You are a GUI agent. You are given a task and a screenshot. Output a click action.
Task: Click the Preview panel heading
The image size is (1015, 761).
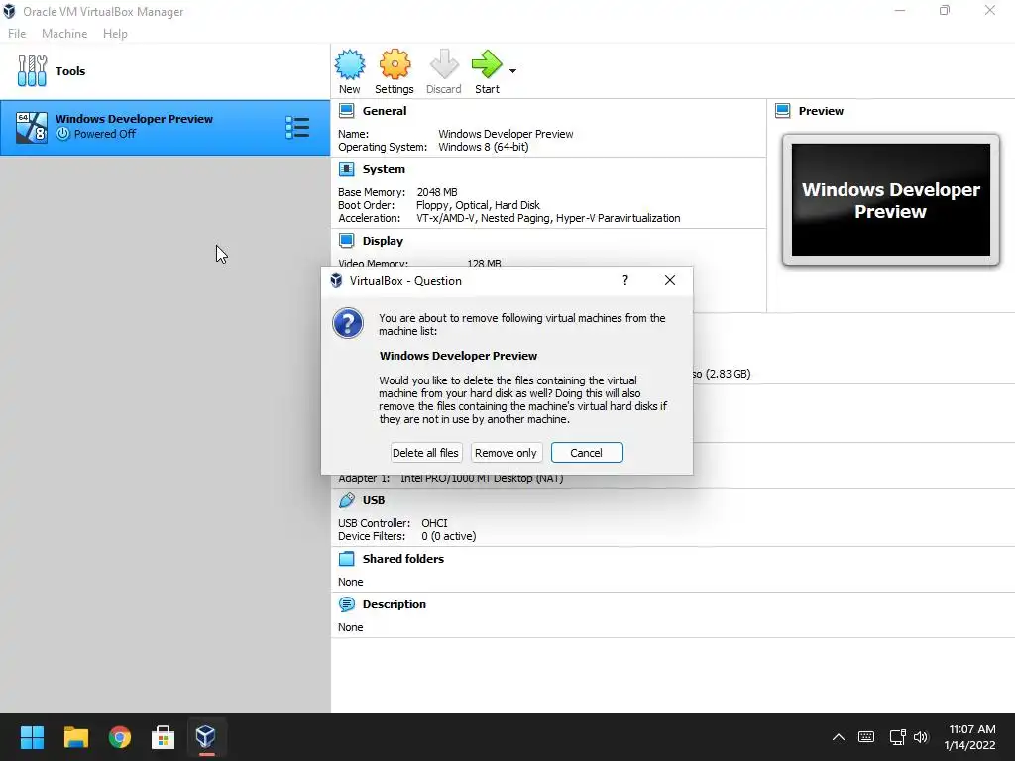coord(821,111)
